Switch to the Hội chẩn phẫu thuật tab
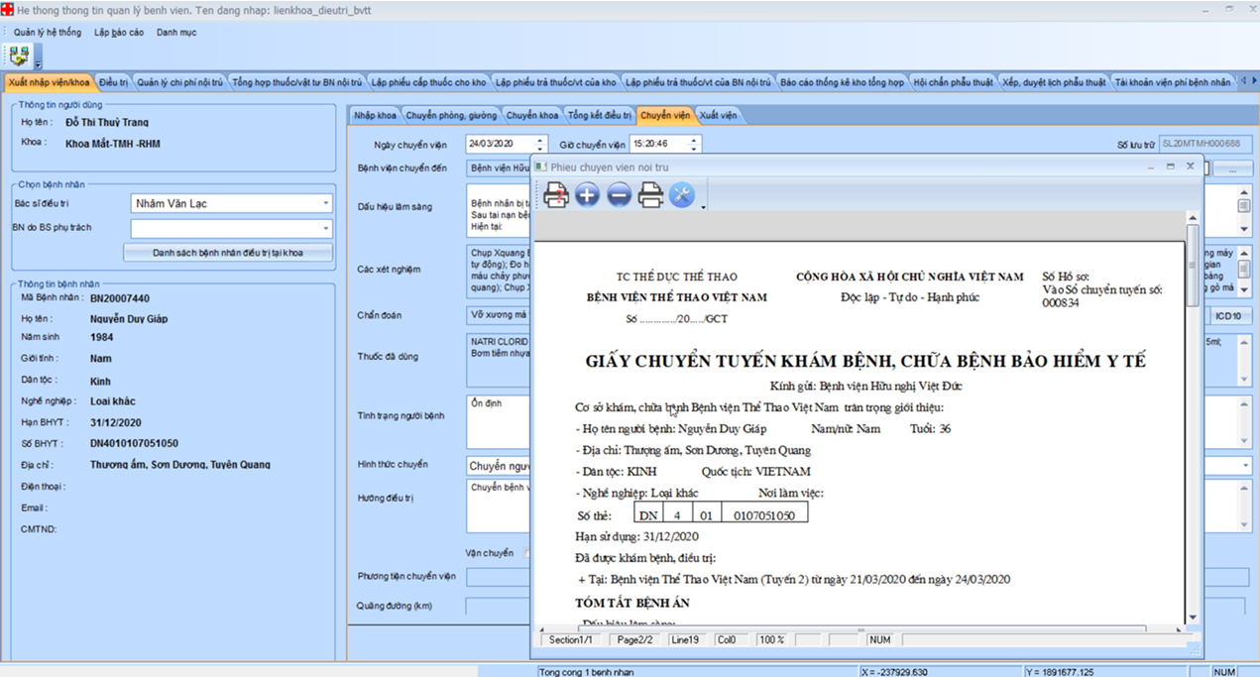The height and width of the screenshot is (677, 1260). [954, 82]
